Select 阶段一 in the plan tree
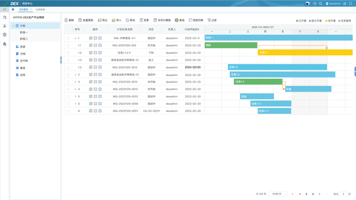Screen dimensions: 356x200 tap(23, 32)
